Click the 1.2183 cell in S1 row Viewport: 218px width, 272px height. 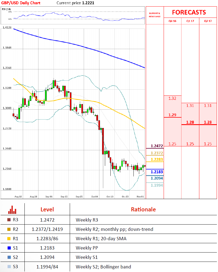[x=47, y=248]
